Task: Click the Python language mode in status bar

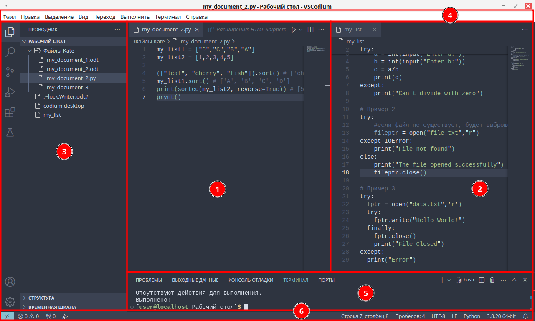Action: click(x=472, y=316)
